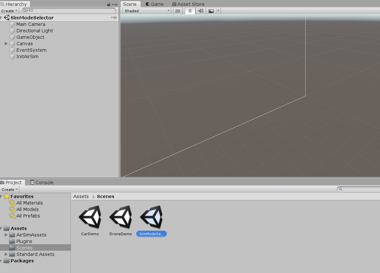Click the lock icon on the Hierarchy panel
380x273 pixels.
point(109,4)
